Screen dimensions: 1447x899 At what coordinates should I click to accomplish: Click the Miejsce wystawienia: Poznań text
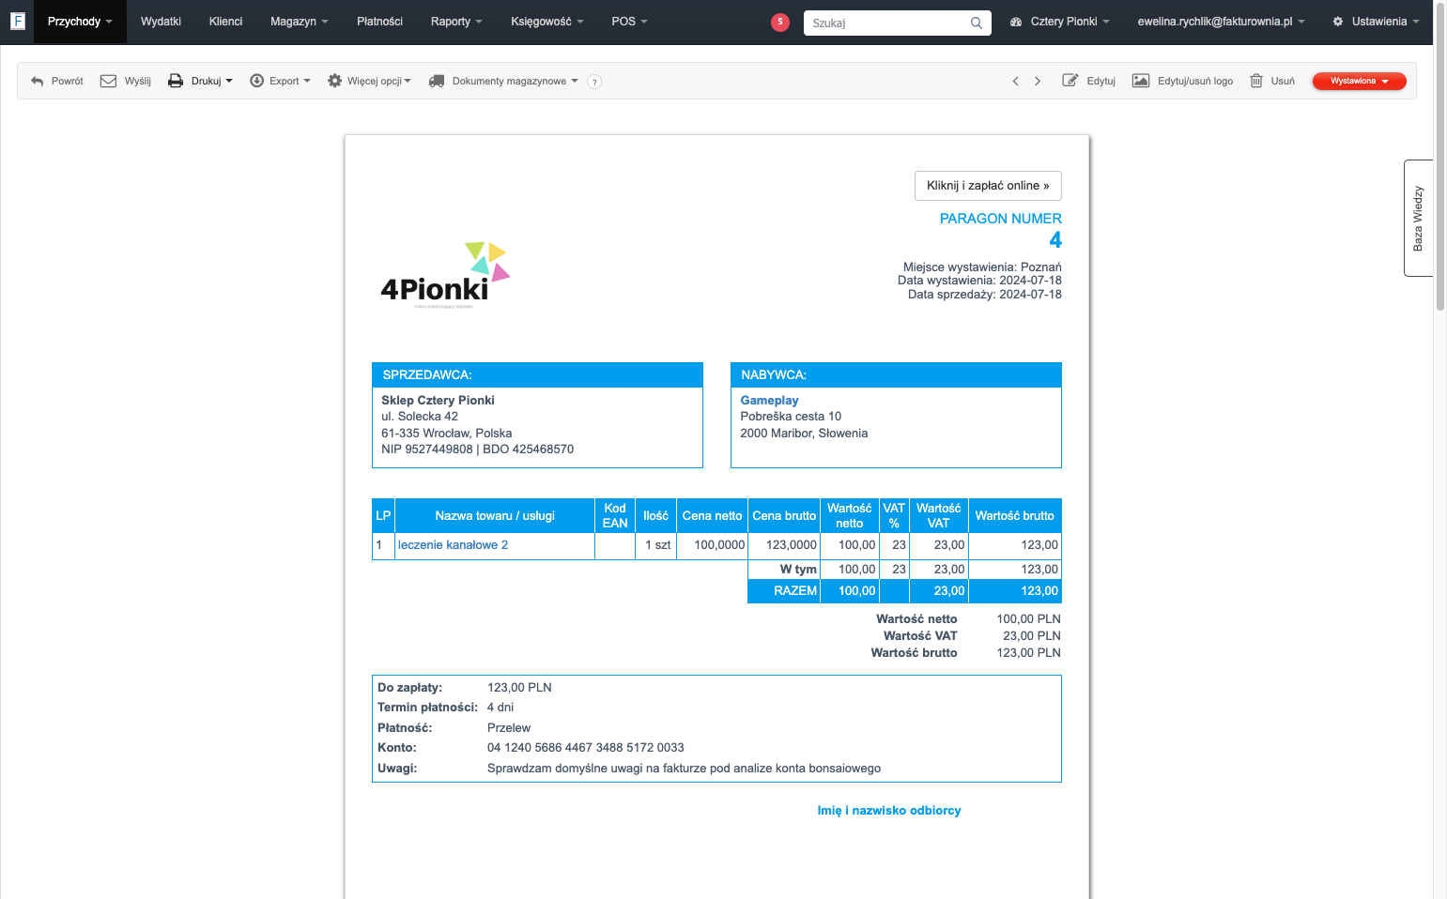point(982,267)
